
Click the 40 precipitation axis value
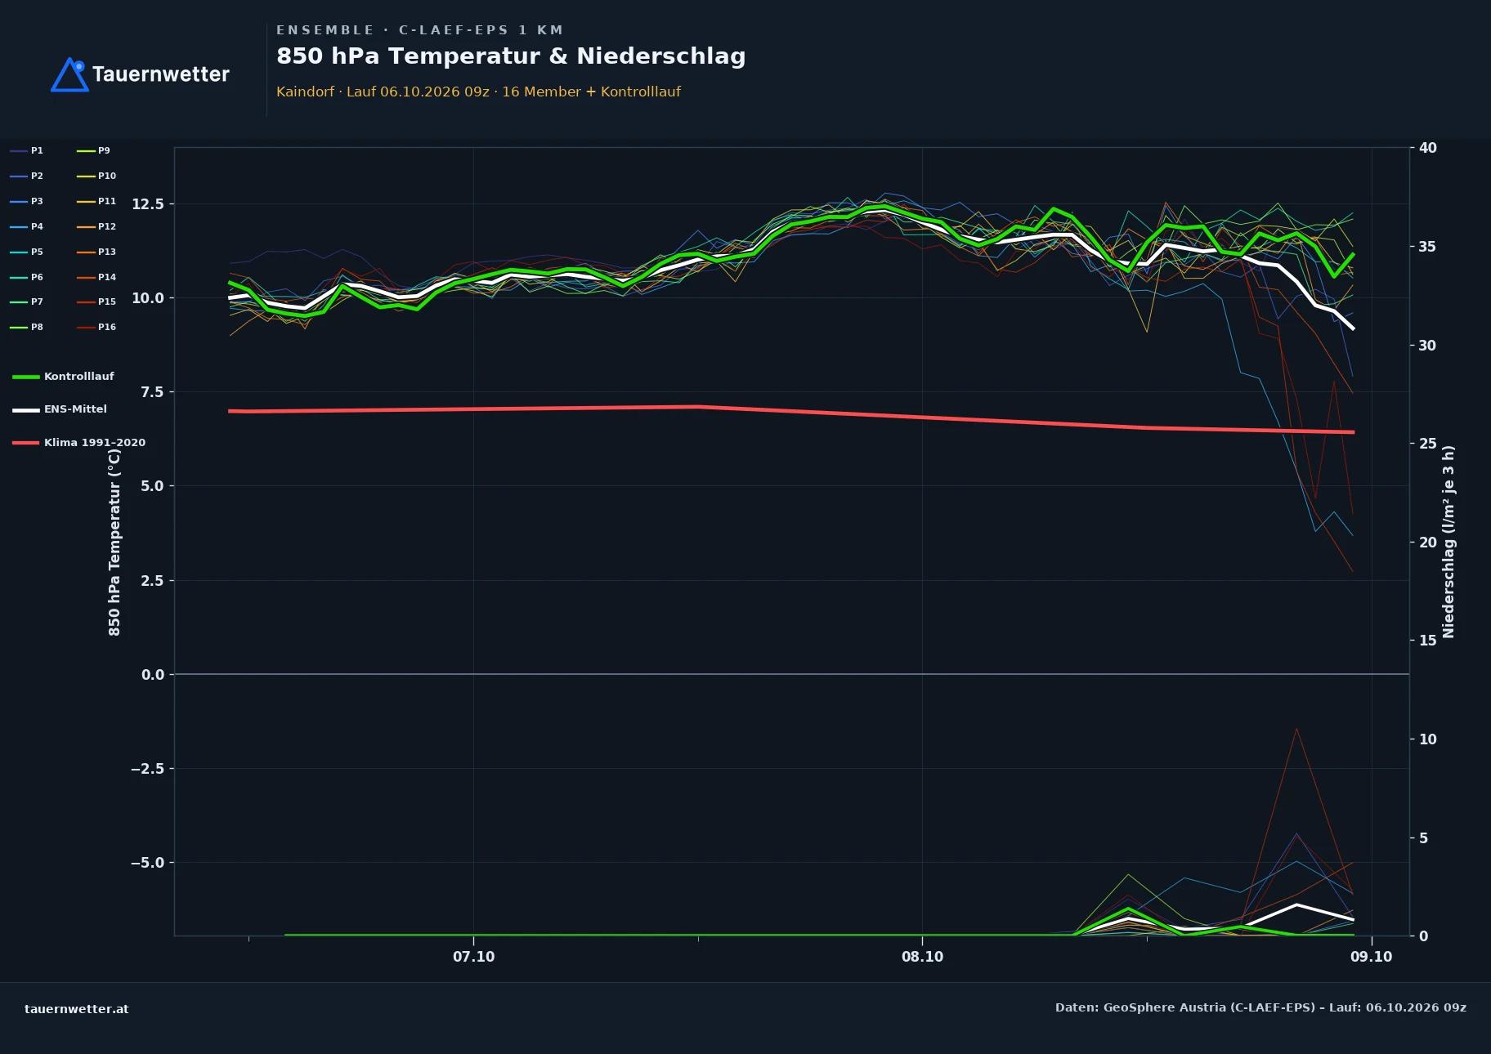point(1428,148)
